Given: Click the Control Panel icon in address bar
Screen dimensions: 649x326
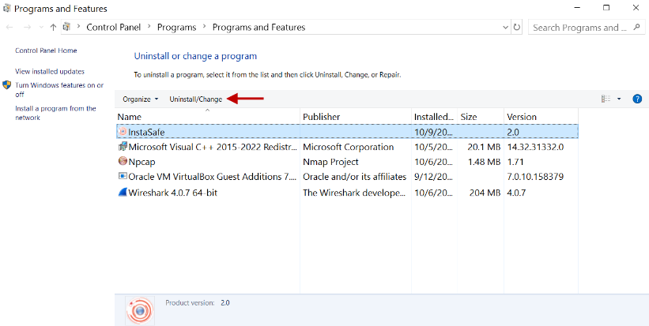Looking at the screenshot, I should 66,28.
